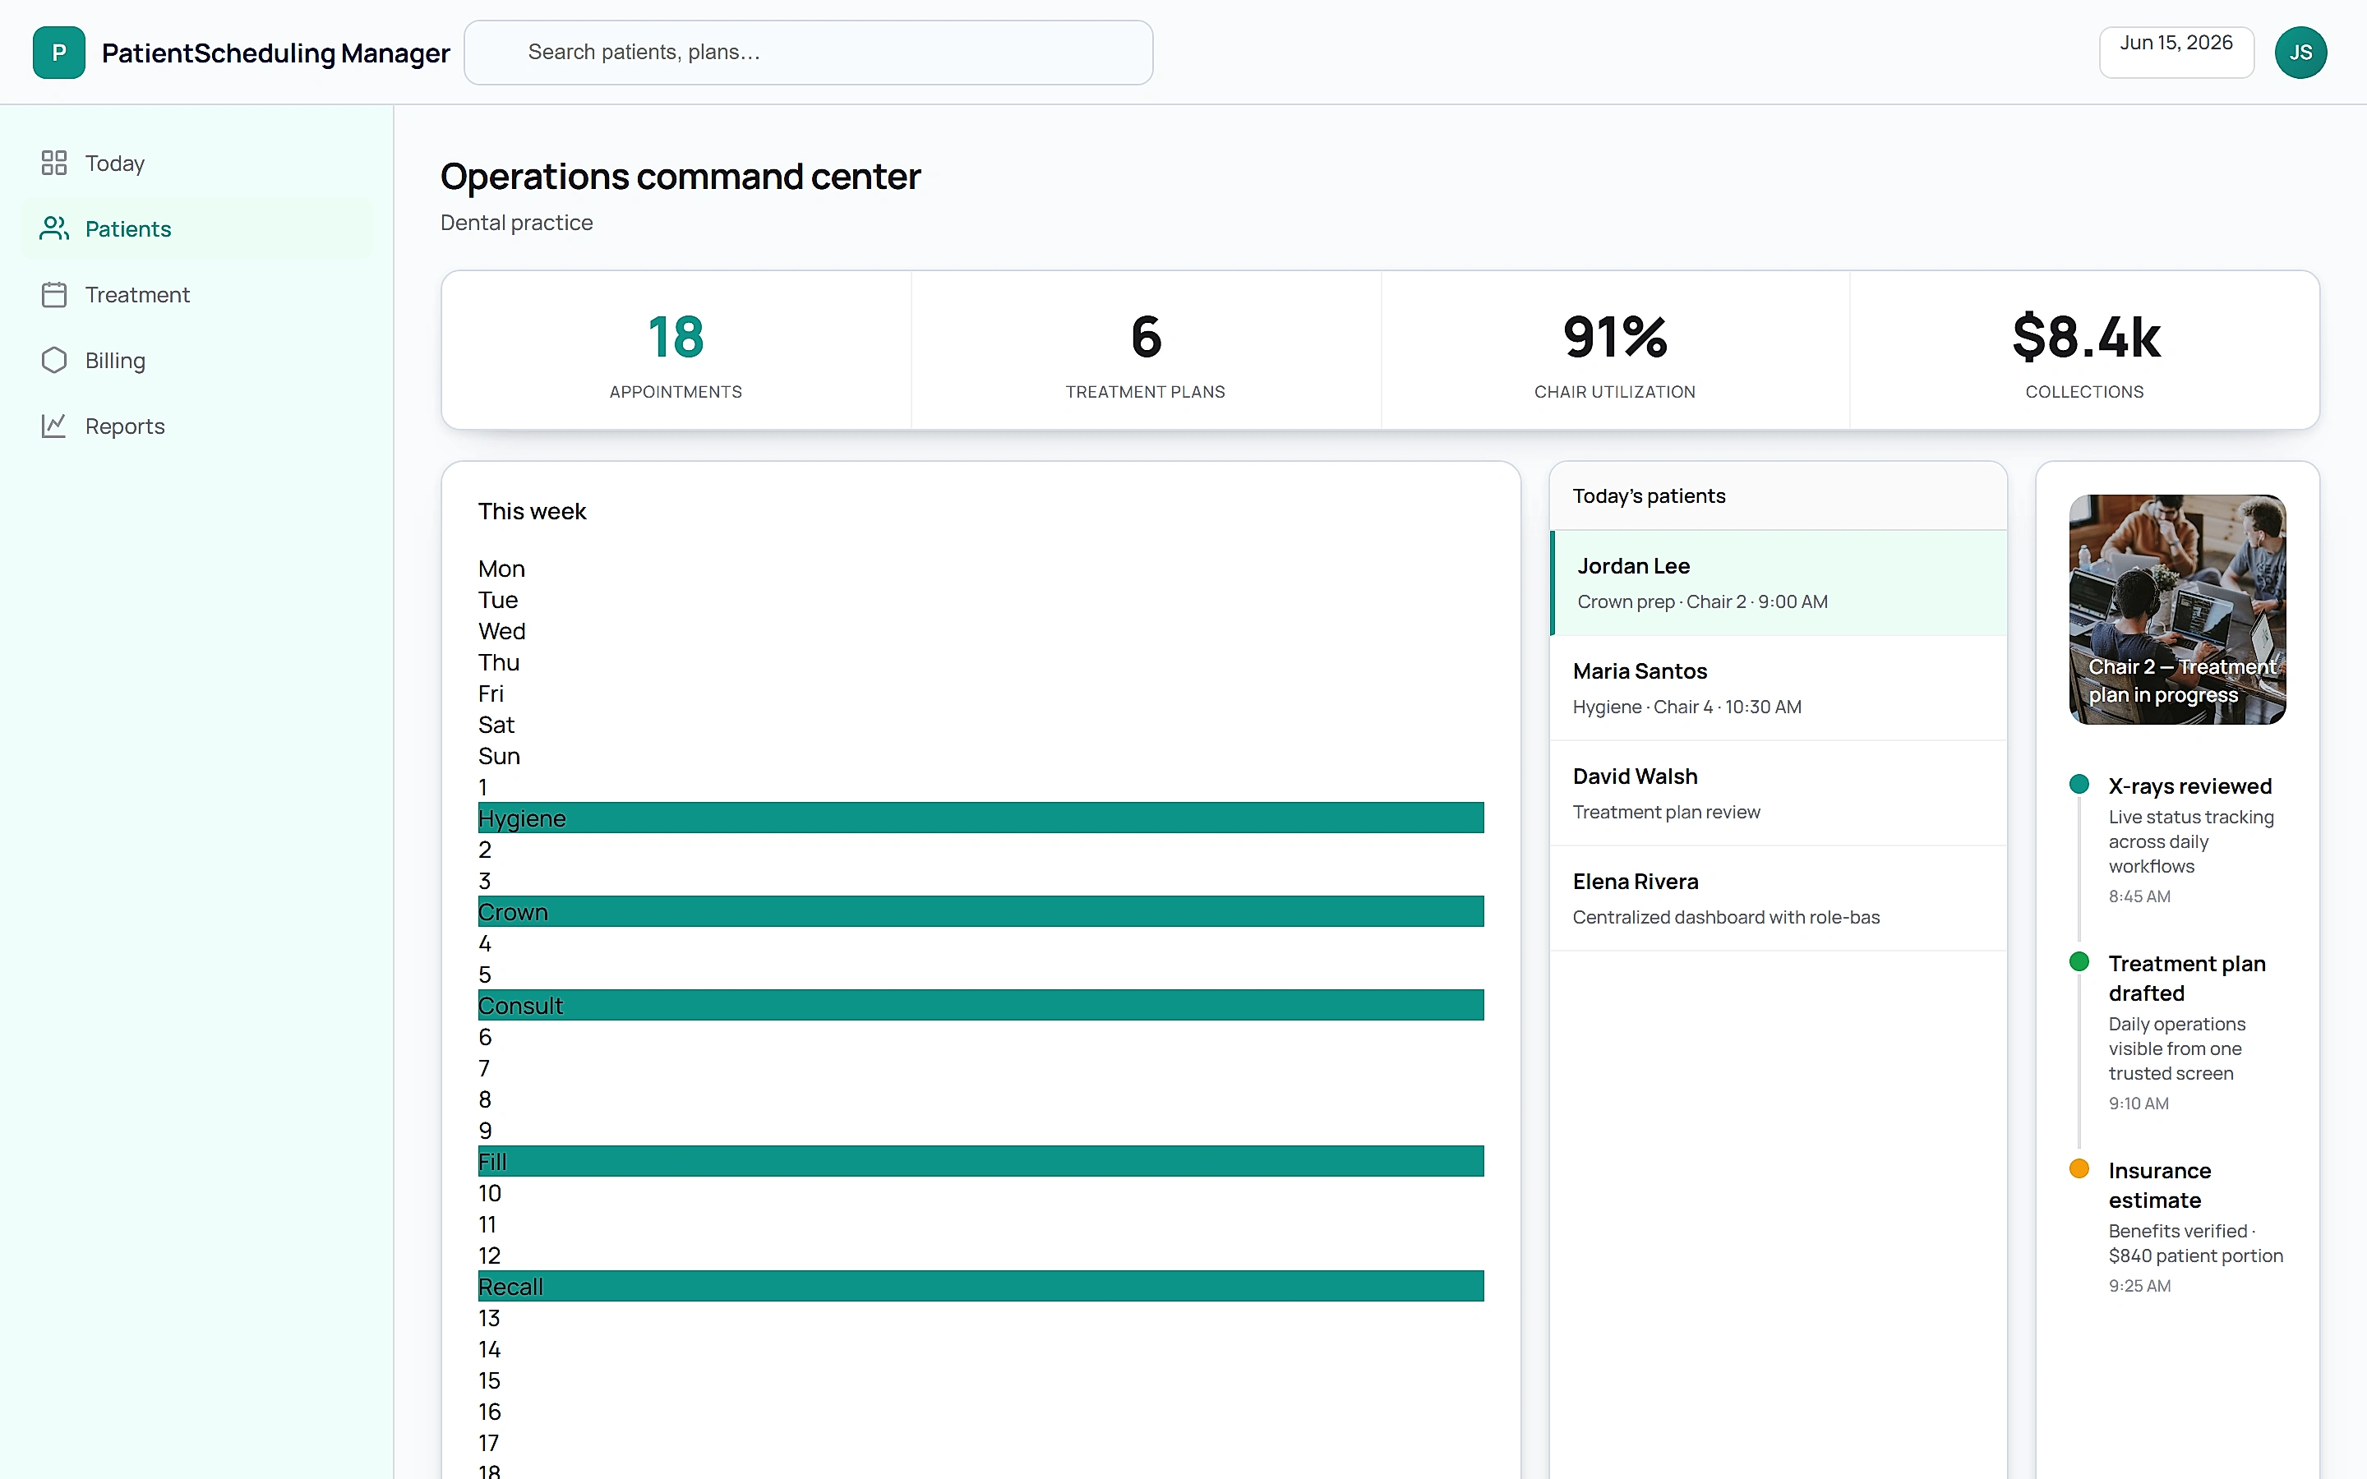This screenshot has height=1479, width=2367.
Task: Click the Benefits verified $840 patient portion text
Action: pos(2196,1243)
